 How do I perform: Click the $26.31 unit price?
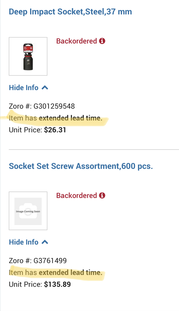(55, 130)
